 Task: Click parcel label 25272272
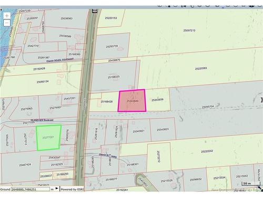[x=158, y=157]
